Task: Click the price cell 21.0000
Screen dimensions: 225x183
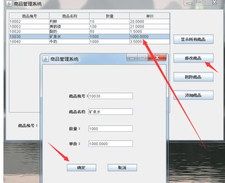Action: pyautogui.click(x=150, y=27)
